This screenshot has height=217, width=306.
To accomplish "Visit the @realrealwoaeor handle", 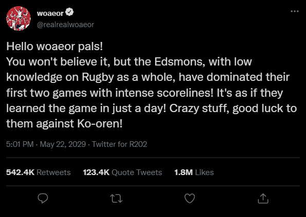I will click(x=65, y=25).
